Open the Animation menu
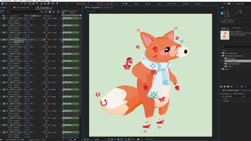 point(29,1)
